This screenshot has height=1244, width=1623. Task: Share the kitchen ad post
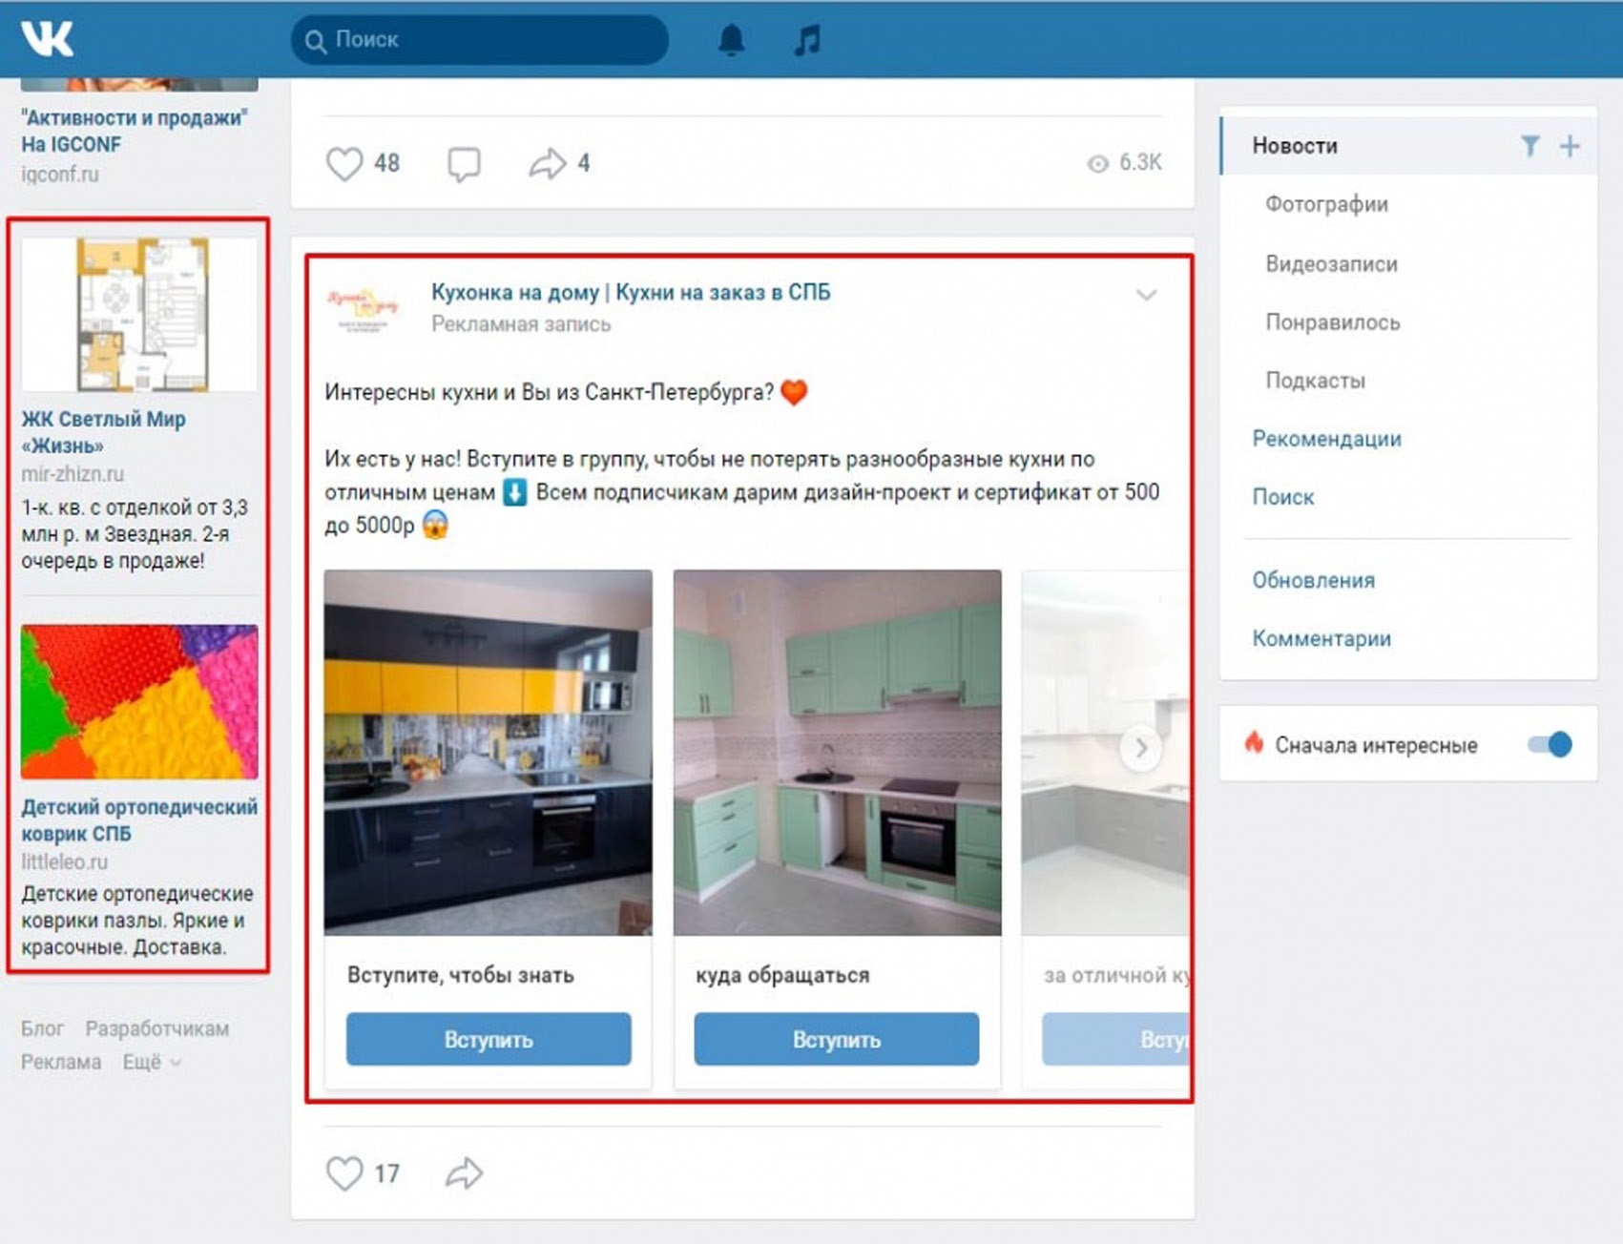[x=464, y=1172]
